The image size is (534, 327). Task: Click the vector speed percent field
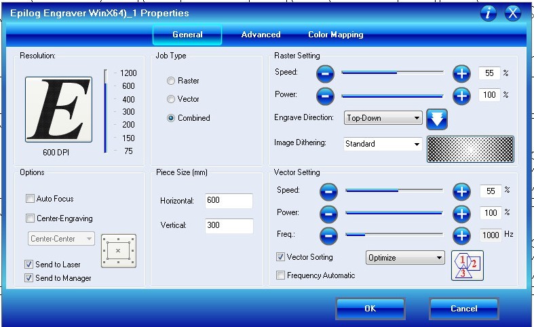click(491, 191)
